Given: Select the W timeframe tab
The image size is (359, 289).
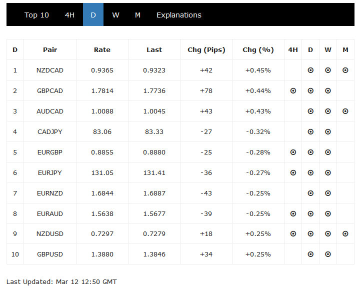Looking at the screenshot, I should click(x=115, y=15).
